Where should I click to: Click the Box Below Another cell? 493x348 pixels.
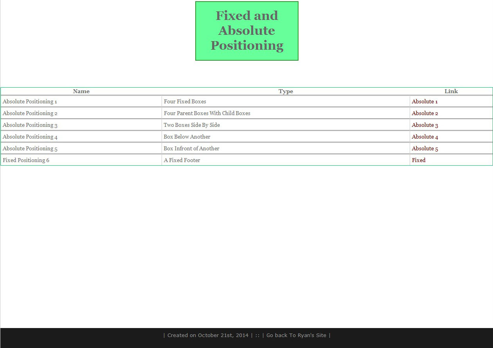coord(187,137)
